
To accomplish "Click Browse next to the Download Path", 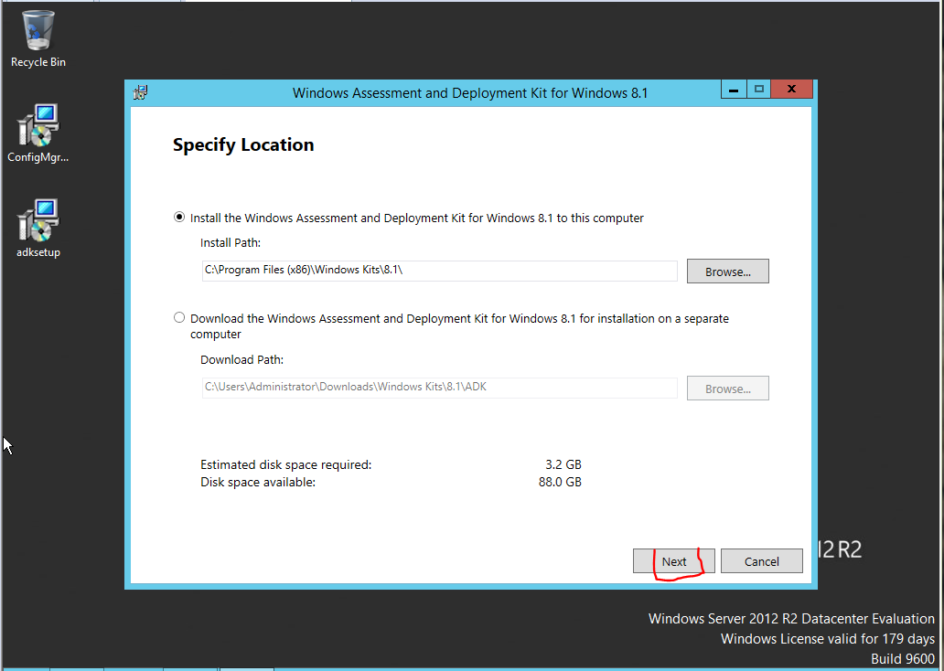I will (728, 389).
